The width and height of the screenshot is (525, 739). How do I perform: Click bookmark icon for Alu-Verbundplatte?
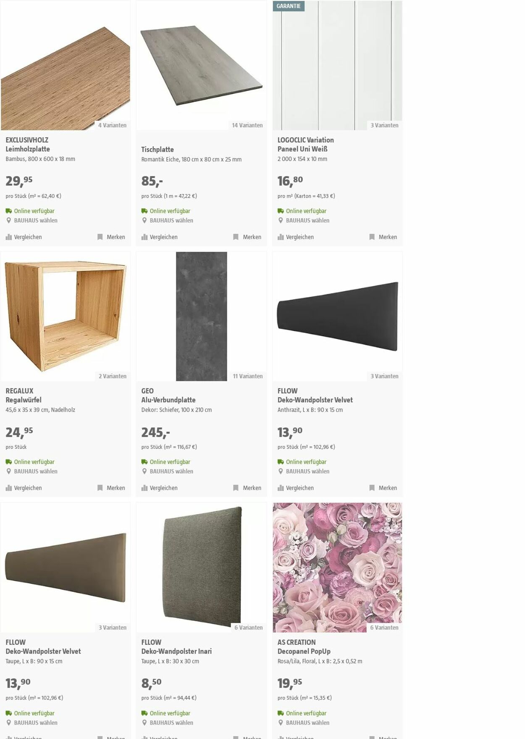pos(236,488)
